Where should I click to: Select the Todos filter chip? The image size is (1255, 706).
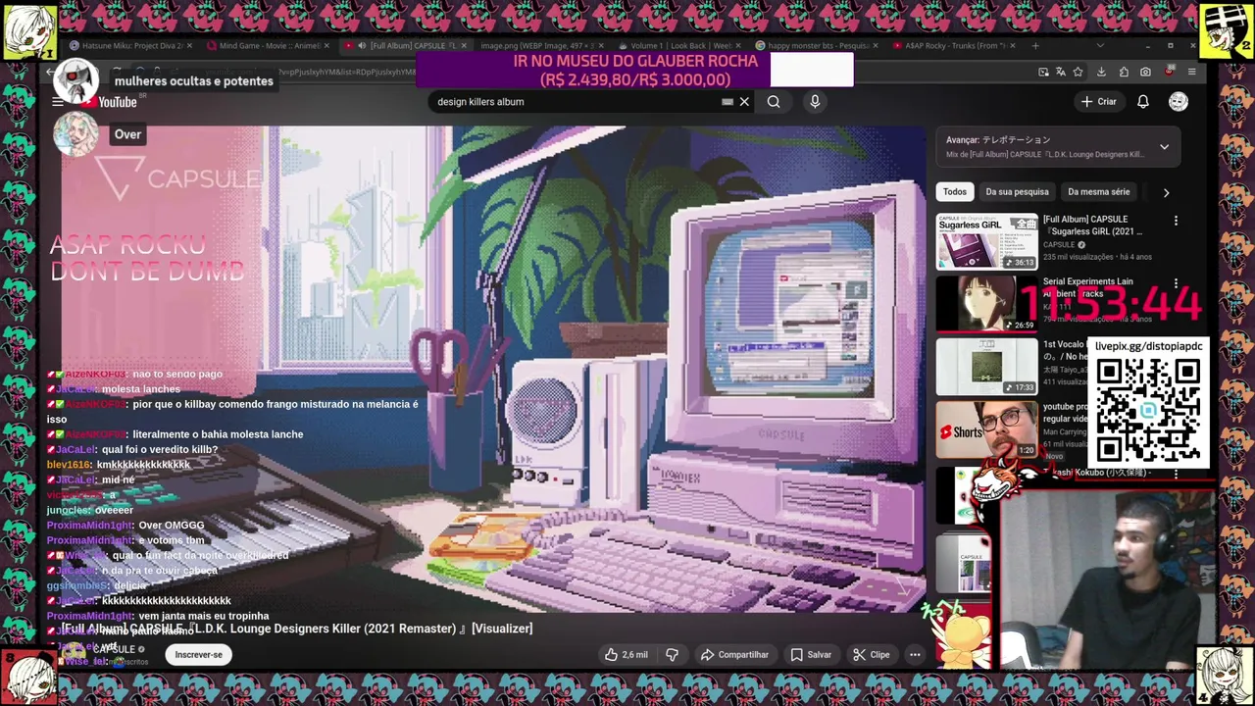tap(955, 192)
